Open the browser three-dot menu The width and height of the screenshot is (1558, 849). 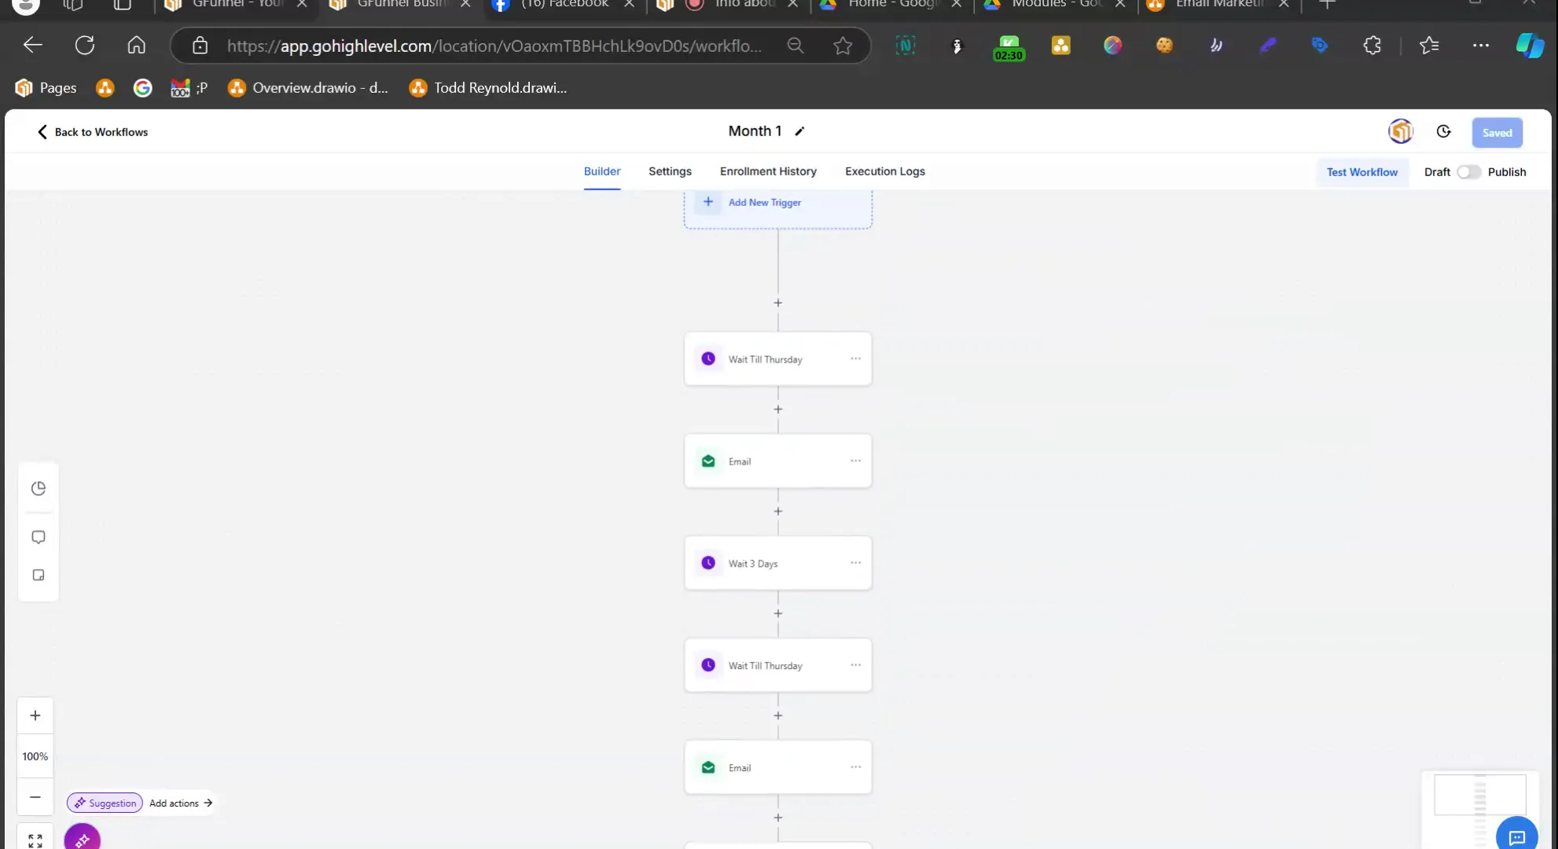[x=1481, y=46]
